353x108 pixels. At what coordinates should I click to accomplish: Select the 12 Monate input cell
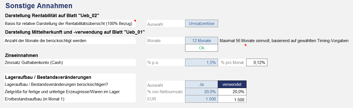point(201,41)
